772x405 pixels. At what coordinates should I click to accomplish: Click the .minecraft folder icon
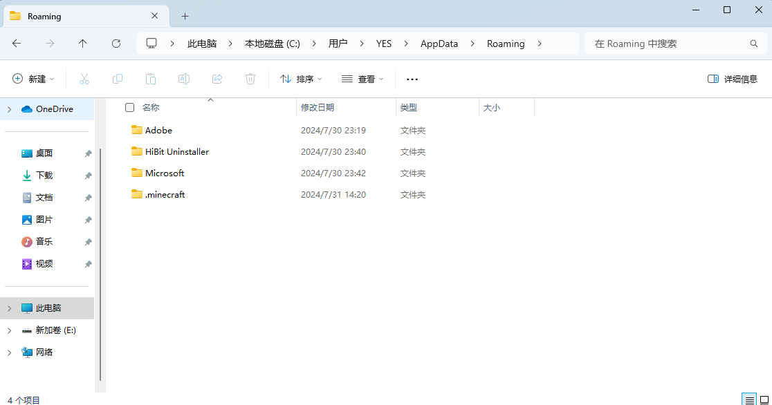[137, 194]
